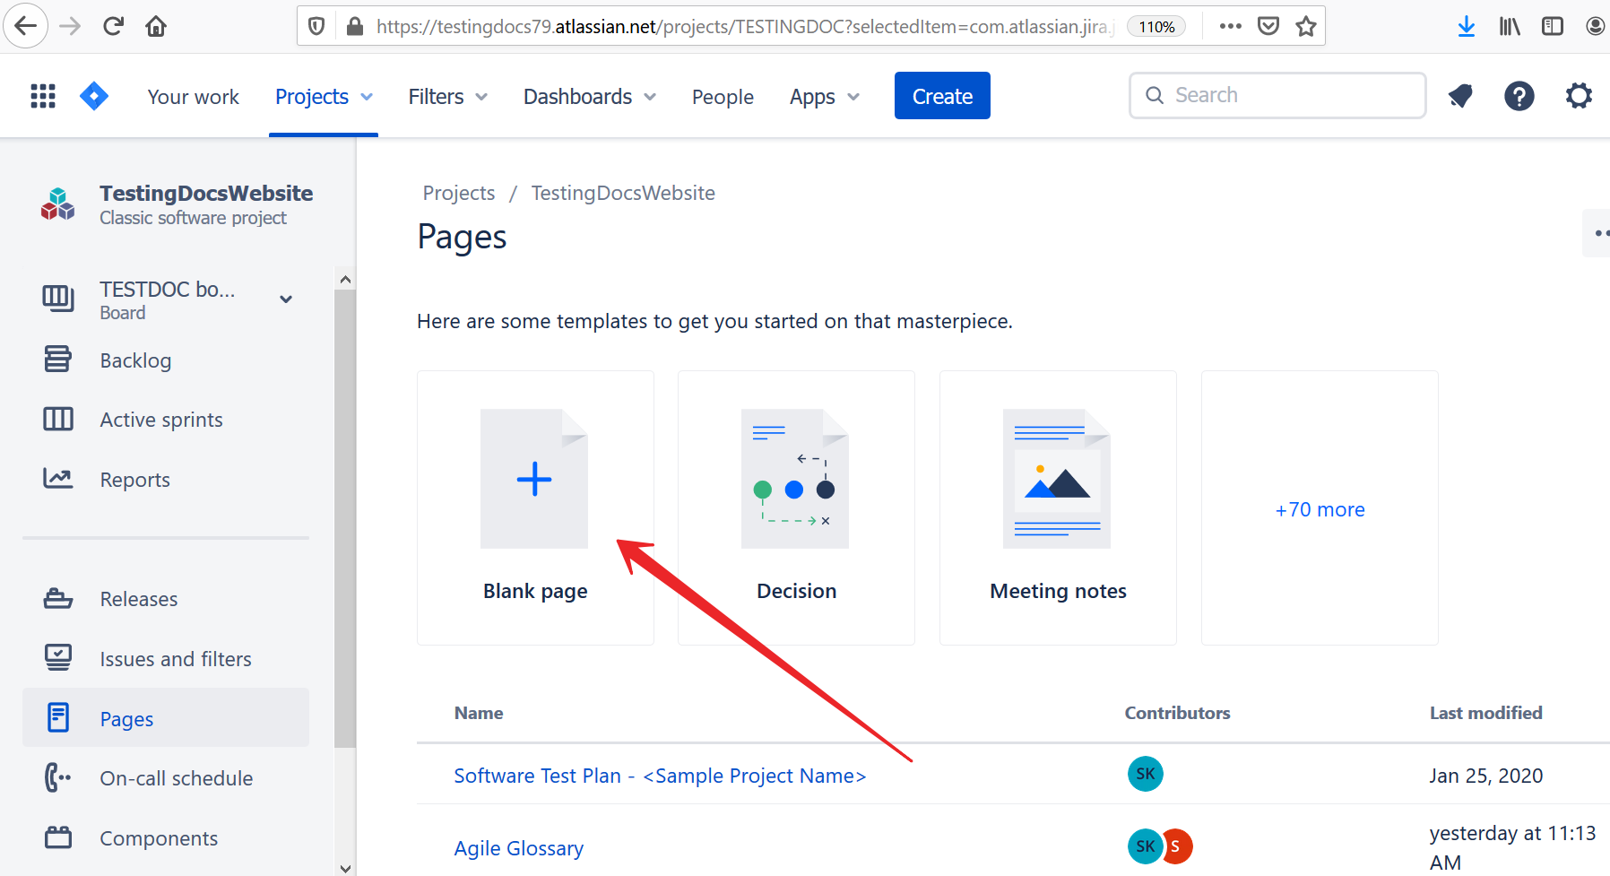Image resolution: width=1610 pixels, height=876 pixels.
Task: Expand the TESTDOC board selector chevron
Action: (x=286, y=299)
